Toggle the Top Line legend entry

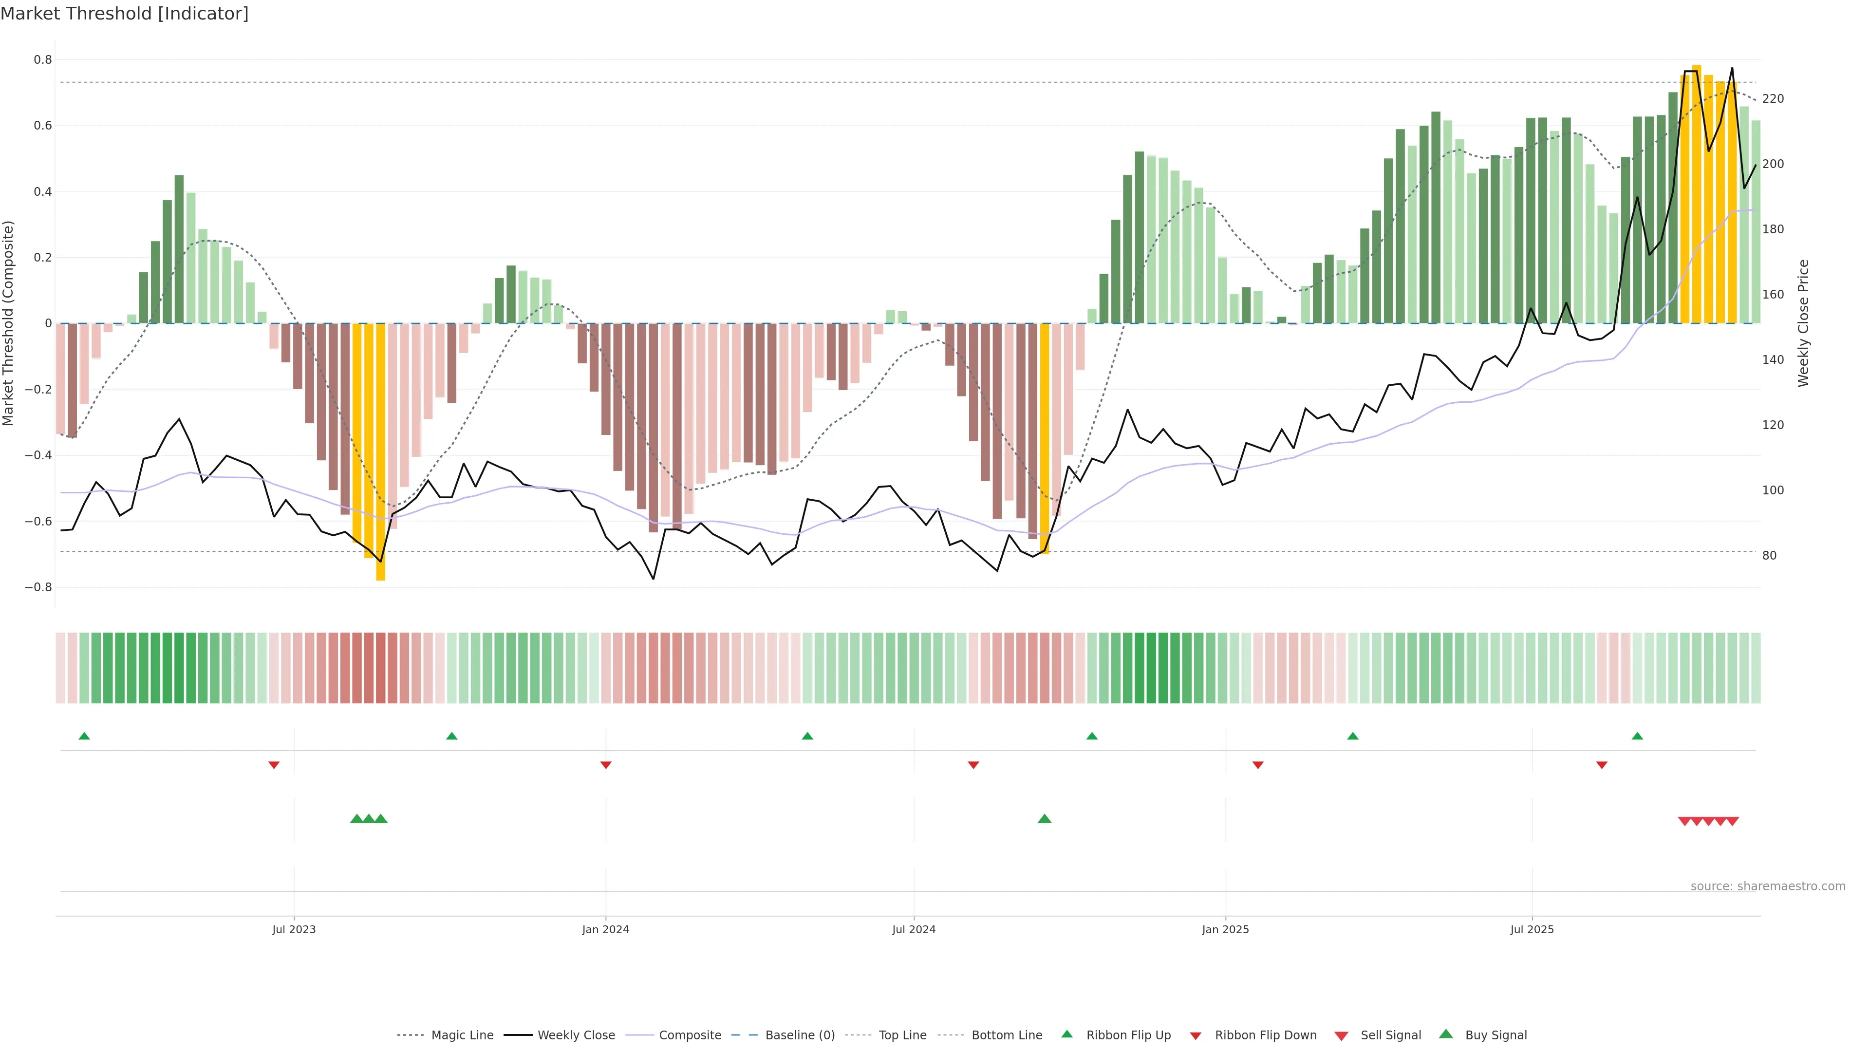point(902,1035)
